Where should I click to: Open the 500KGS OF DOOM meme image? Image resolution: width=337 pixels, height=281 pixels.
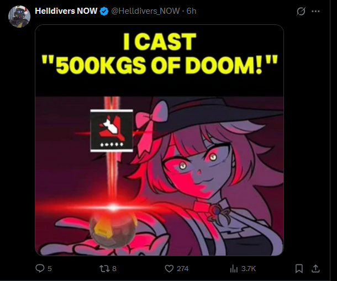click(159, 140)
